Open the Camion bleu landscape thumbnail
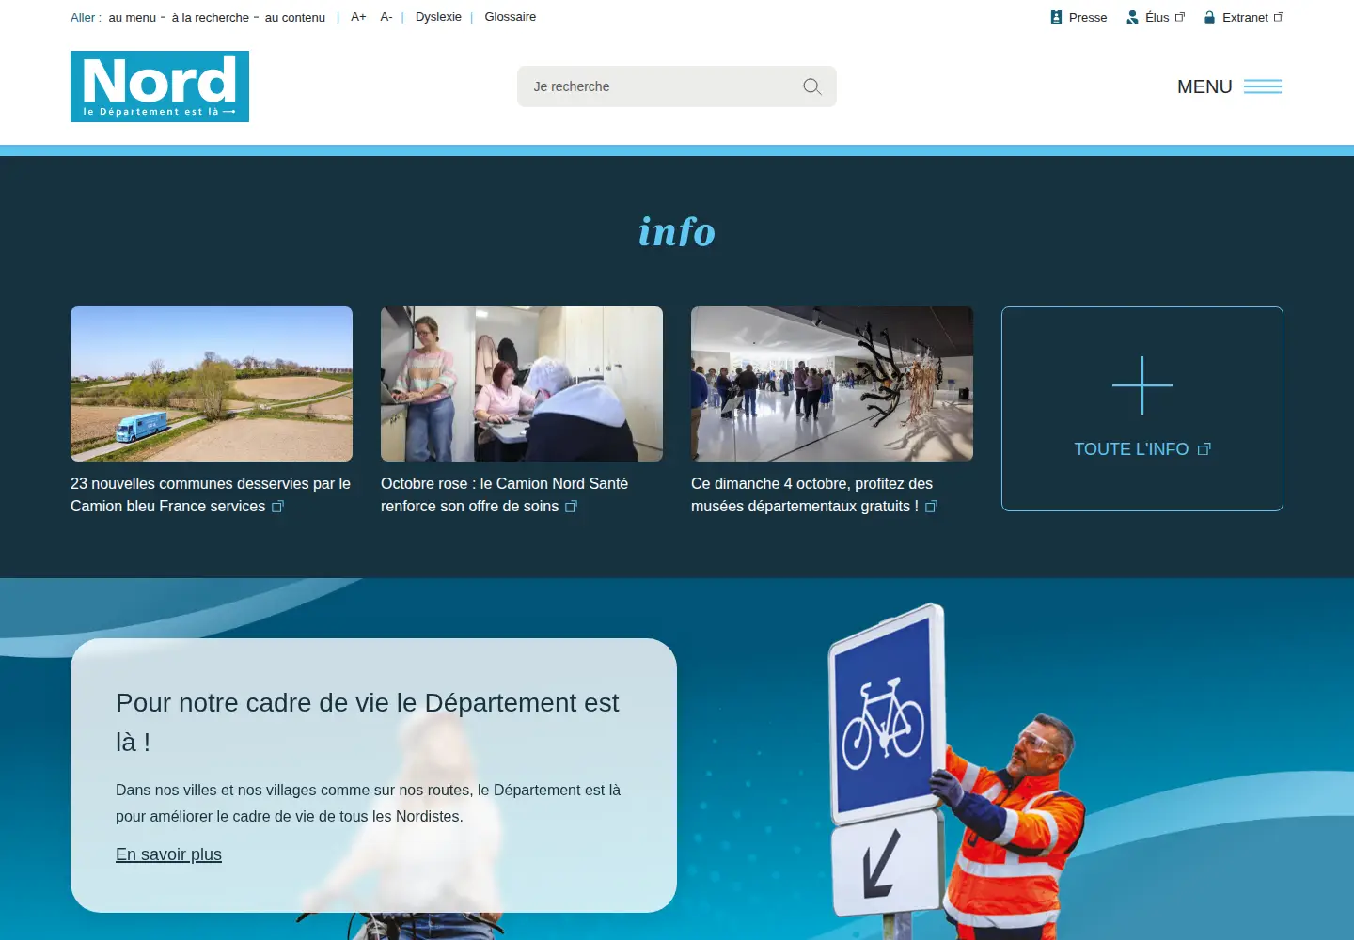This screenshot has width=1354, height=940. click(212, 384)
